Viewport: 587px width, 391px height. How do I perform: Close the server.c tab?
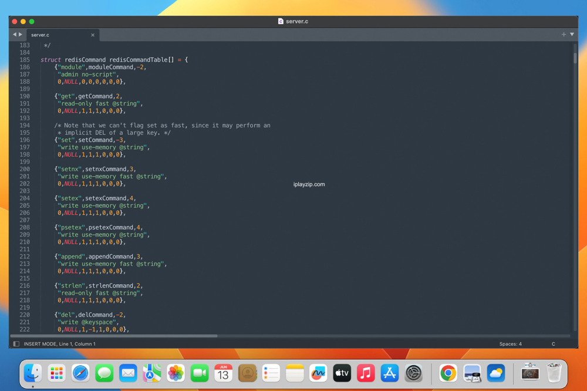point(93,35)
